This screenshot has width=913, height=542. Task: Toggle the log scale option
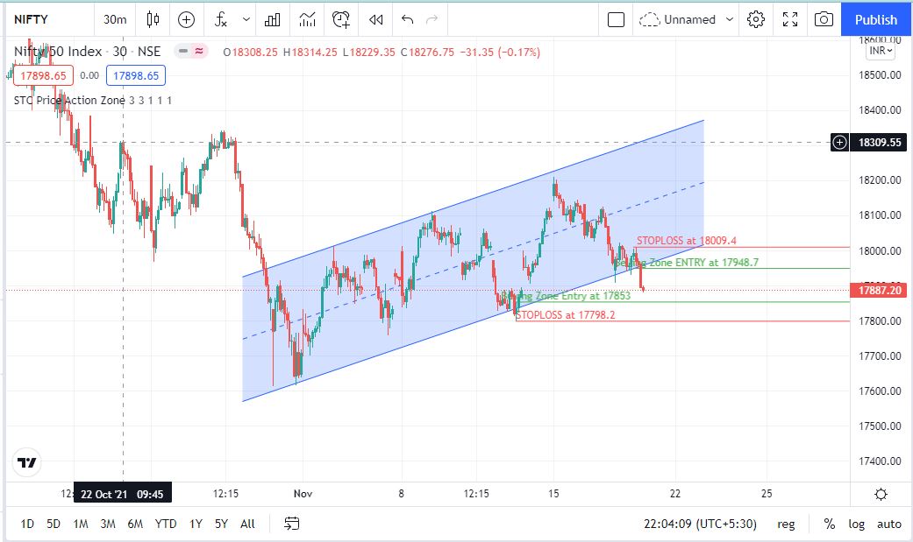tap(856, 524)
